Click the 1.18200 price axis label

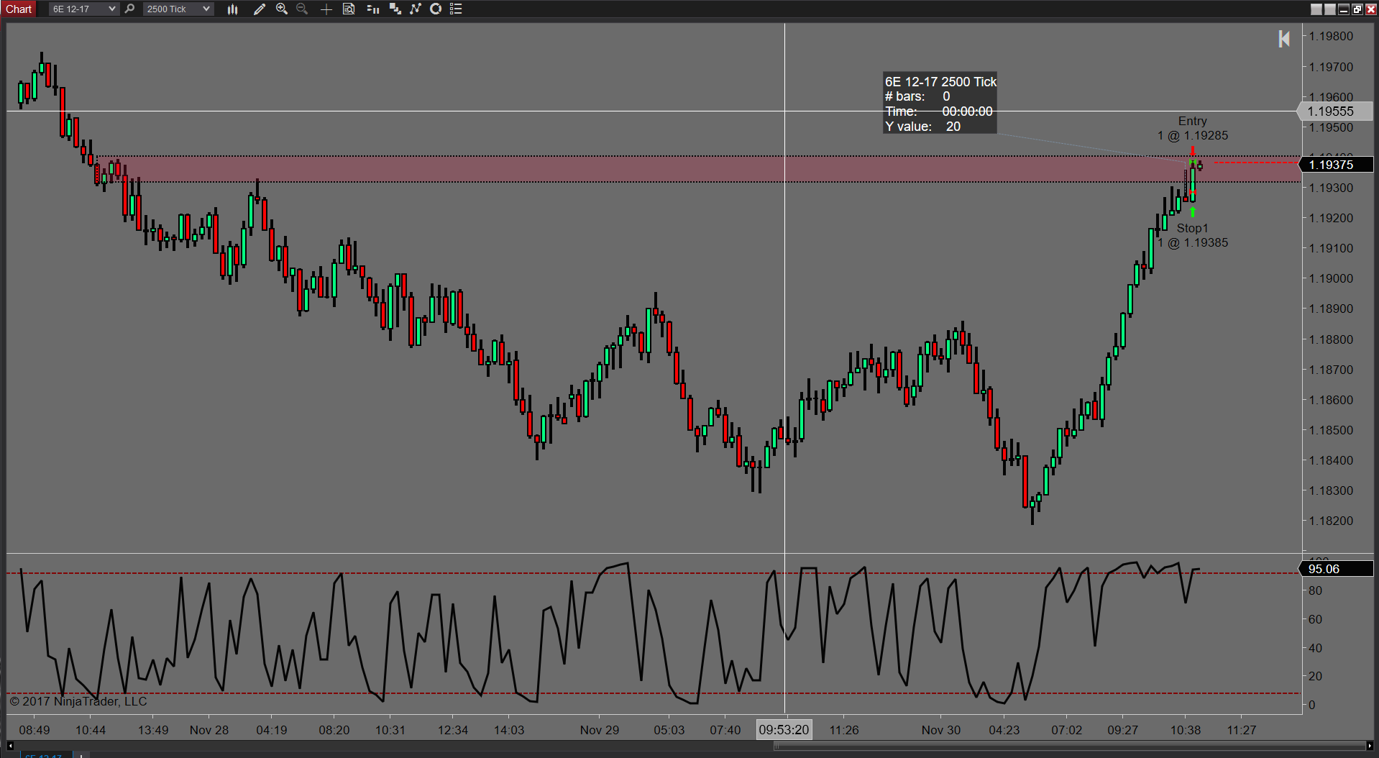1331,521
